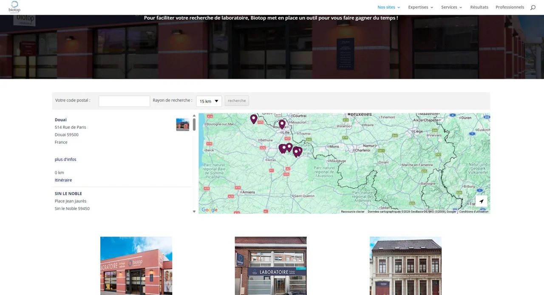Go to the Professionnels page
This screenshot has height=295, width=544.
(x=510, y=7)
